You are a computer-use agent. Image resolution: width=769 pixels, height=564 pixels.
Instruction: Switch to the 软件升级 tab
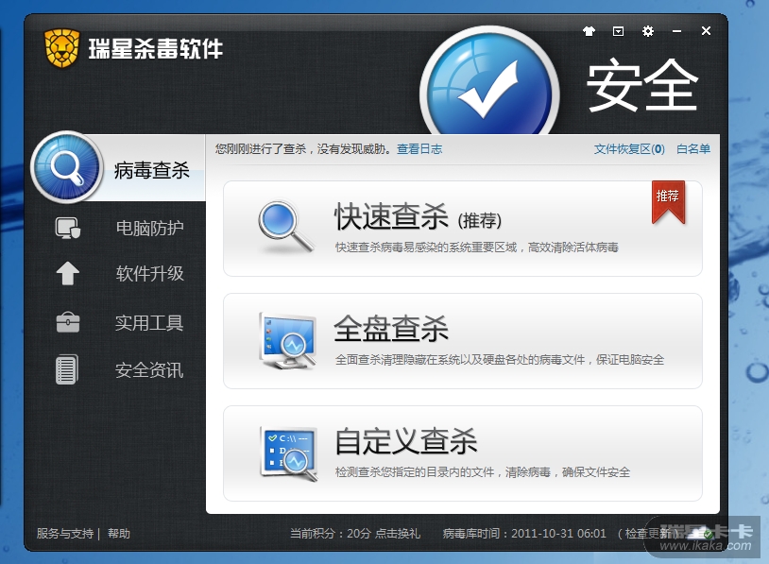[149, 274]
